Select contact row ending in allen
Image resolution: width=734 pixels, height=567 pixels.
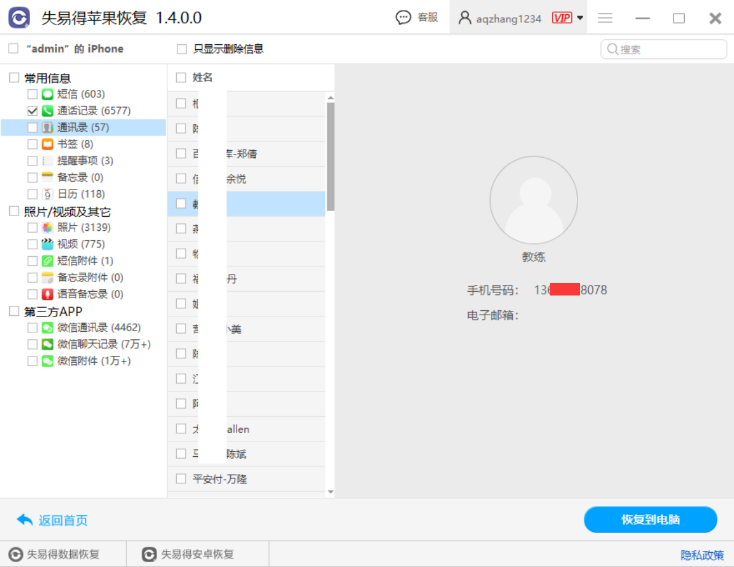[246, 428]
